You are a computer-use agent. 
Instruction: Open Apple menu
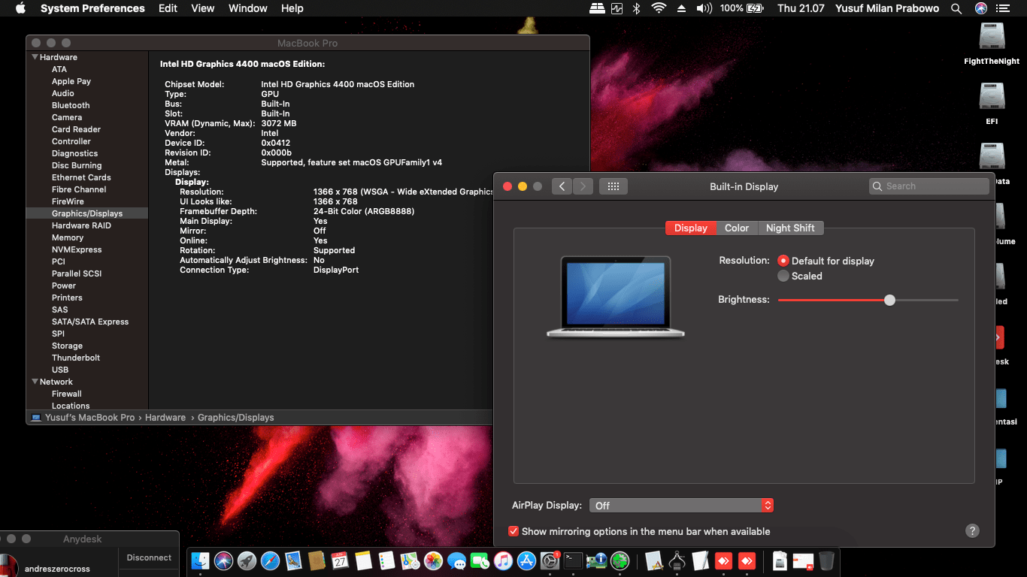pos(20,8)
